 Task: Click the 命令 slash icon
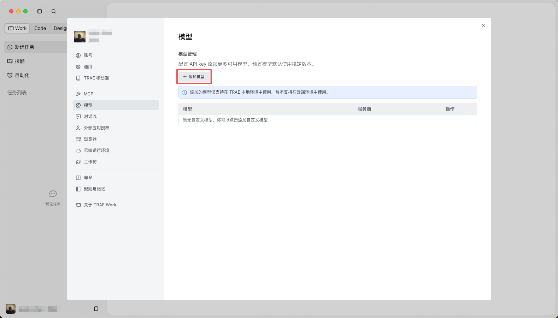click(x=78, y=178)
